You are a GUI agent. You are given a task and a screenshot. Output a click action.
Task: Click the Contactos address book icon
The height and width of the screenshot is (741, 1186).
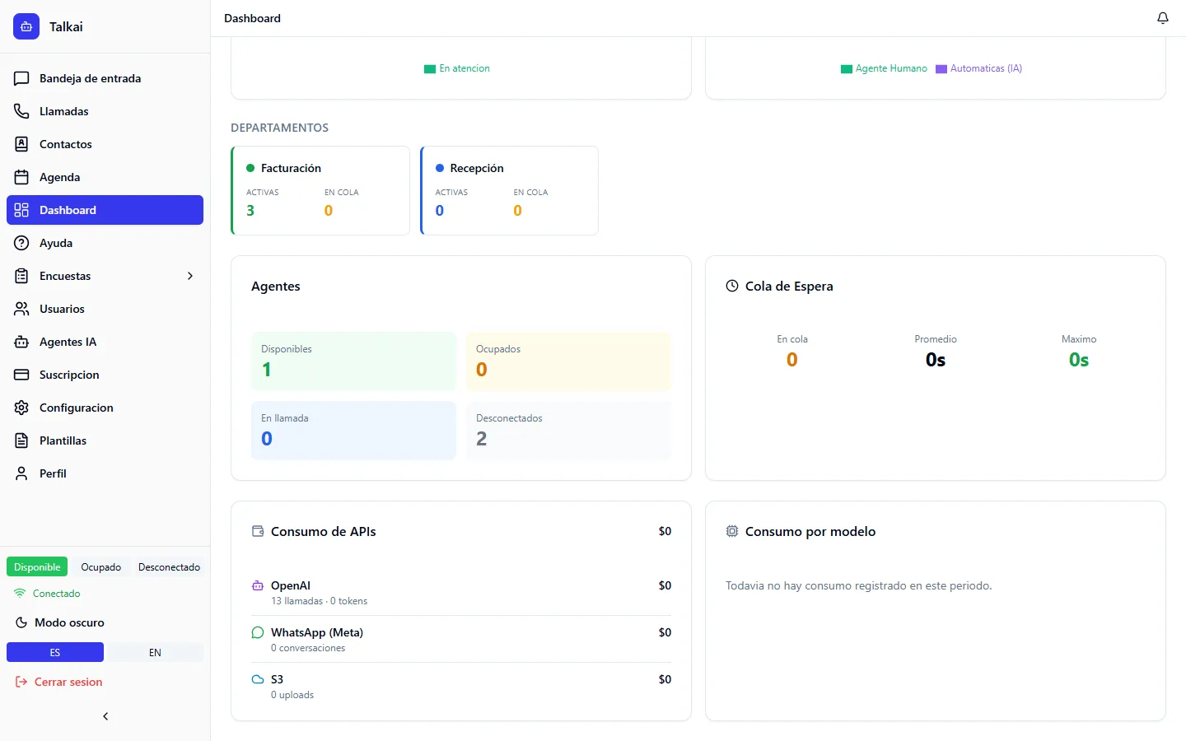(x=21, y=144)
